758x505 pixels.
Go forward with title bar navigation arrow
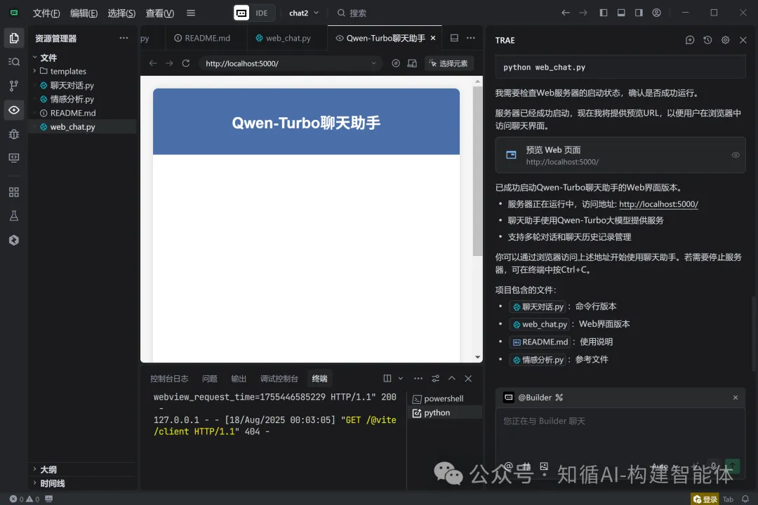click(583, 13)
